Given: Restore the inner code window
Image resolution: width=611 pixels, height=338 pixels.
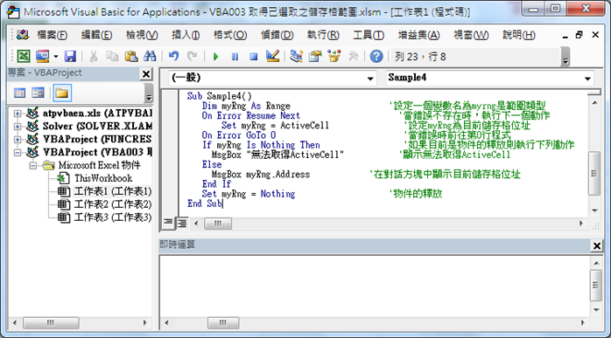Looking at the screenshot, I should coord(579,35).
